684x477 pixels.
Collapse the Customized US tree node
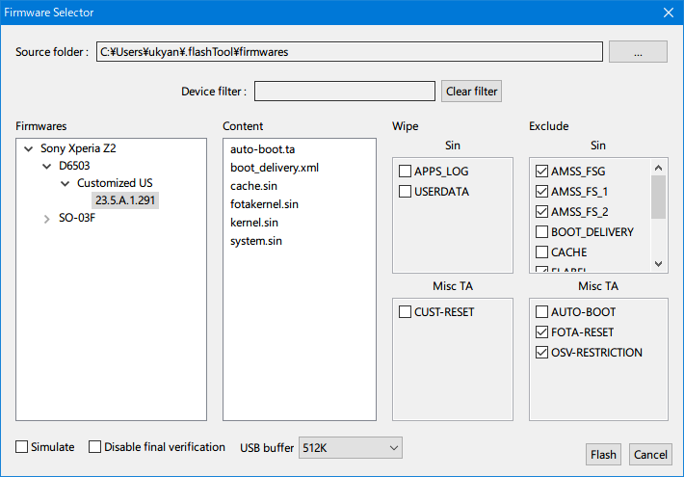coord(65,184)
